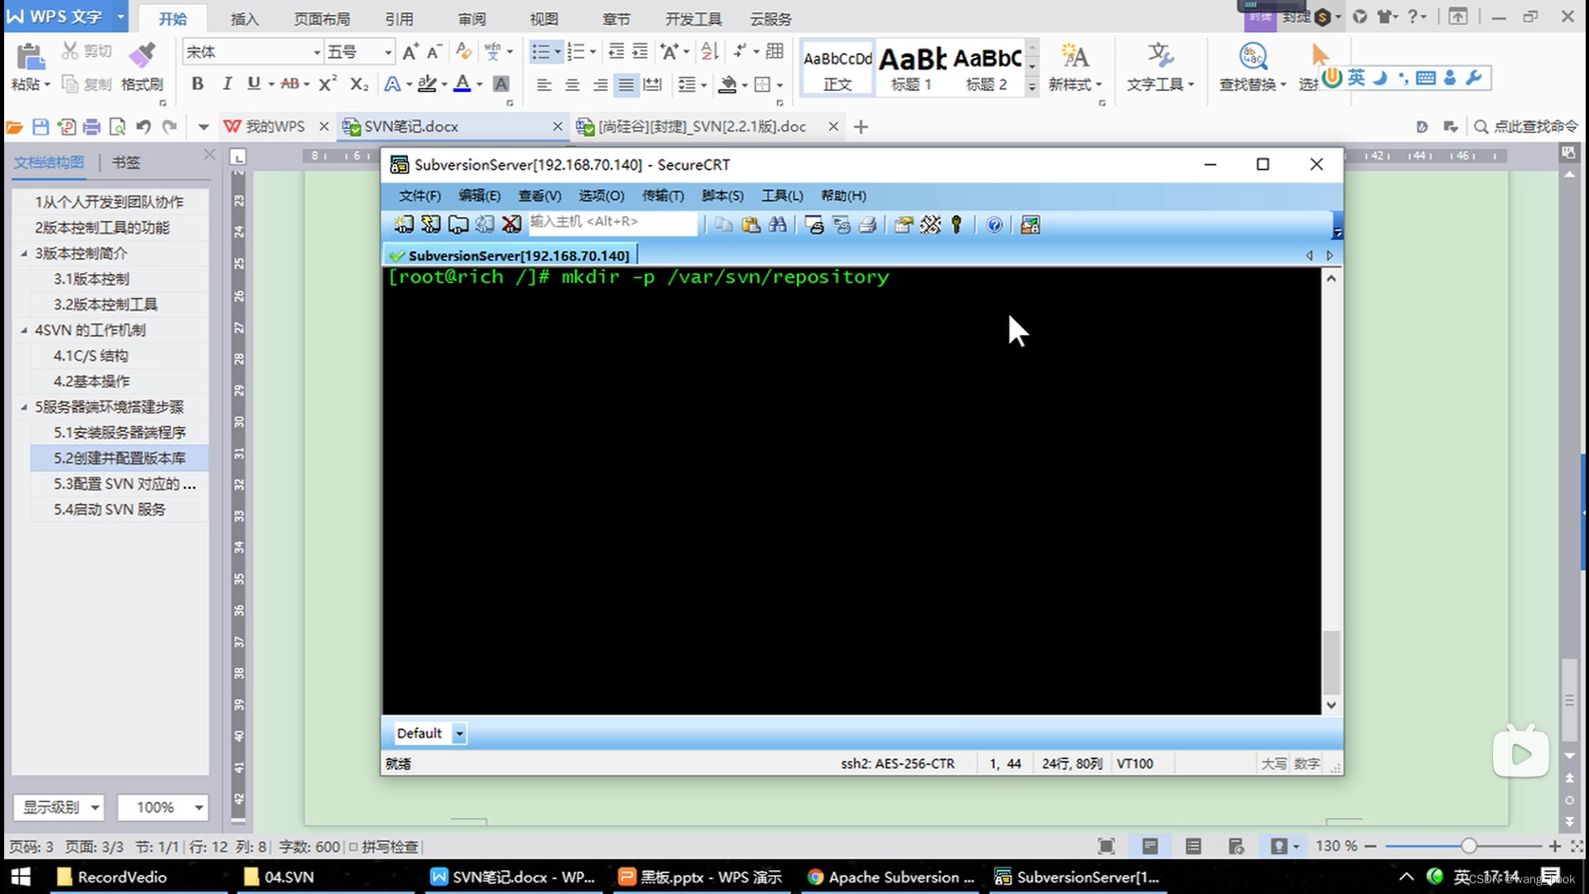Click the Undo arrow in quick access bar
Screen dimensions: 1589x894
pyautogui.click(x=143, y=127)
